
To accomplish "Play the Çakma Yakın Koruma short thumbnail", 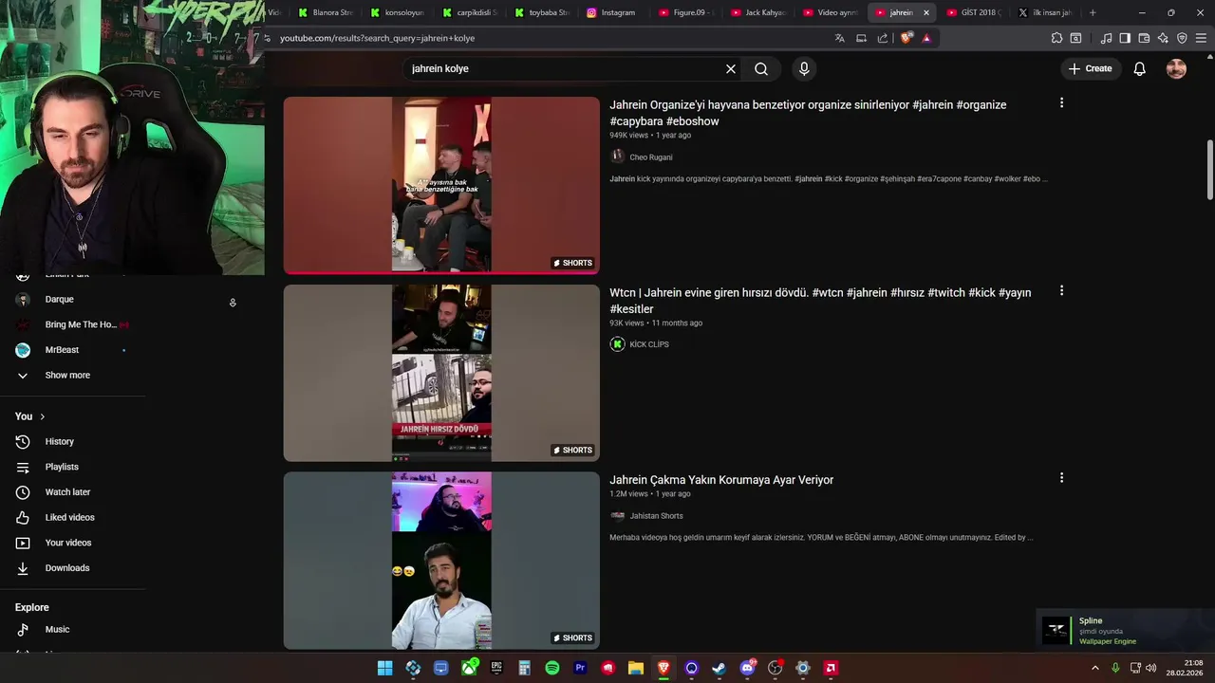I will click(x=441, y=561).
